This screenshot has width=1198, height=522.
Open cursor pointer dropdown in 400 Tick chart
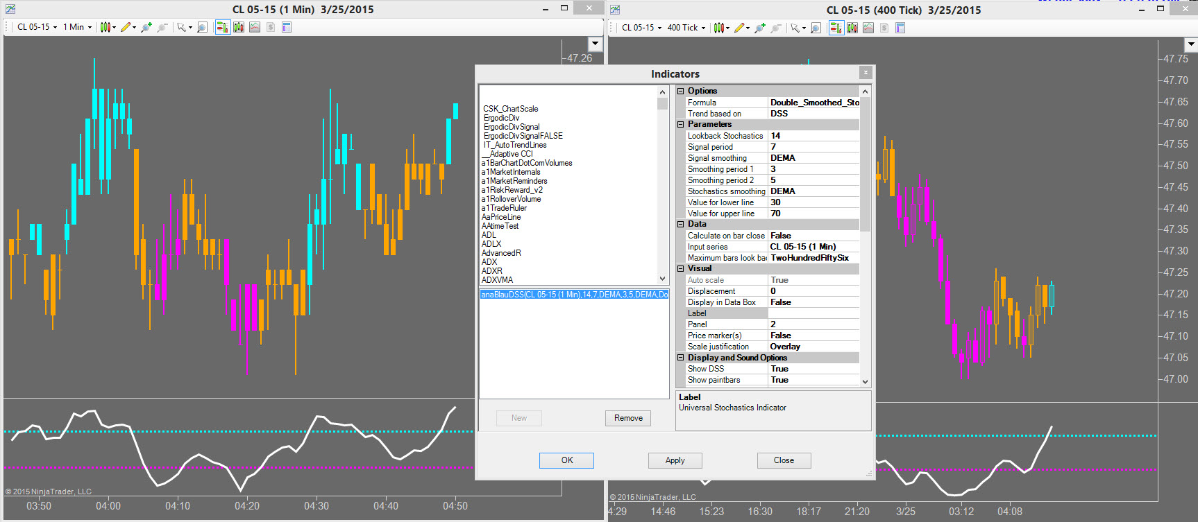click(x=797, y=28)
